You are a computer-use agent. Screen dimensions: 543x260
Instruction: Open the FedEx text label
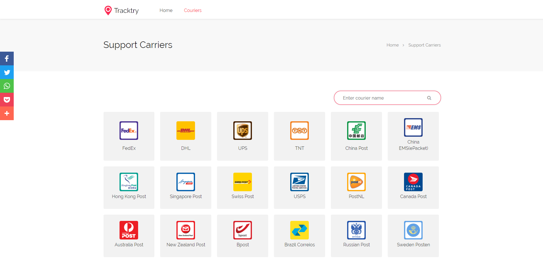tap(129, 148)
